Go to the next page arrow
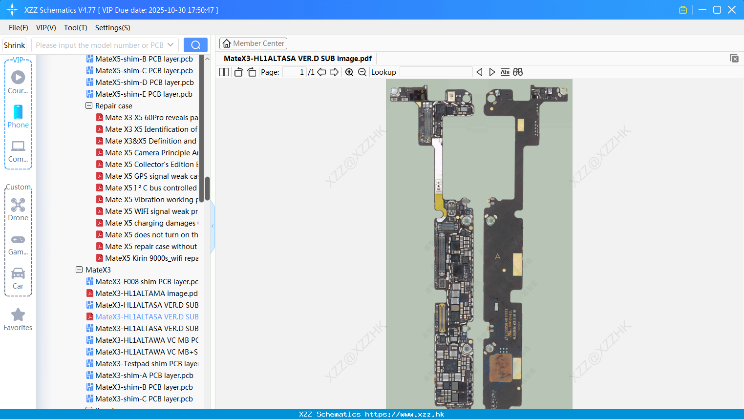This screenshot has width=744, height=419. [334, 72]
